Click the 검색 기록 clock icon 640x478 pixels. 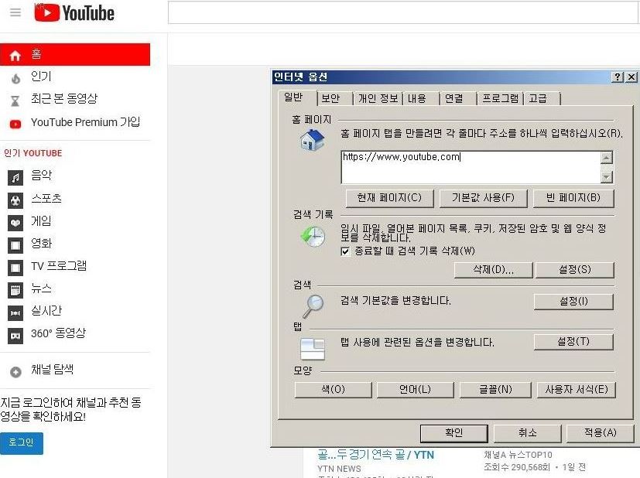point(313,236)
